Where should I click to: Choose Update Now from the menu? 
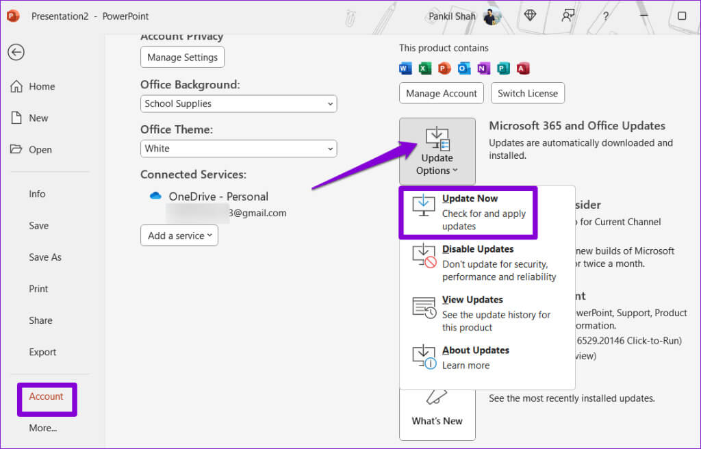click(x=468, y=212)
